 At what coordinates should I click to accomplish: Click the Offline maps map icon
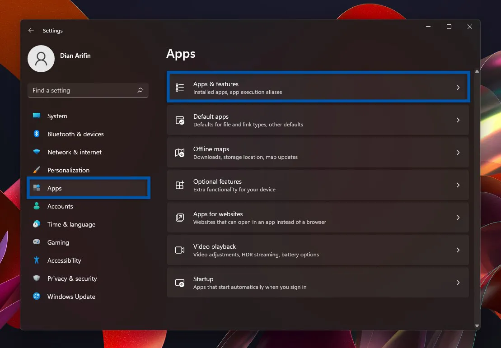point(180,153)
